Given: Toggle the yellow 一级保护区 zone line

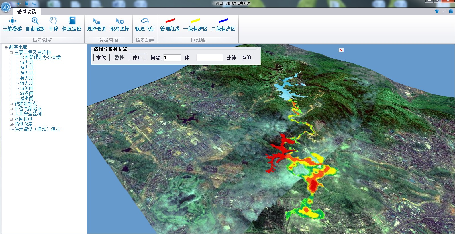Looking at the screenshot, I should click(x=195, y=24).
